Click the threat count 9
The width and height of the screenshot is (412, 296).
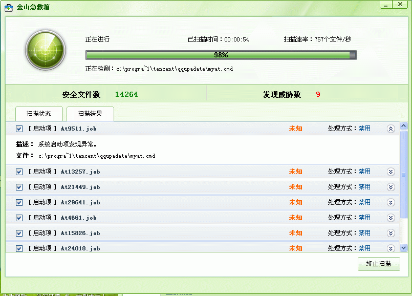318,94
